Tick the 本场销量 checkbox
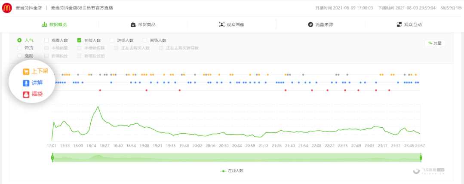 (46, 48)
